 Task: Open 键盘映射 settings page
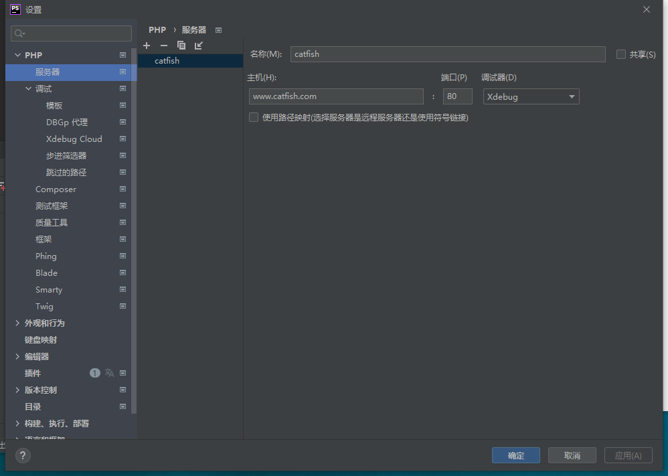40,339
